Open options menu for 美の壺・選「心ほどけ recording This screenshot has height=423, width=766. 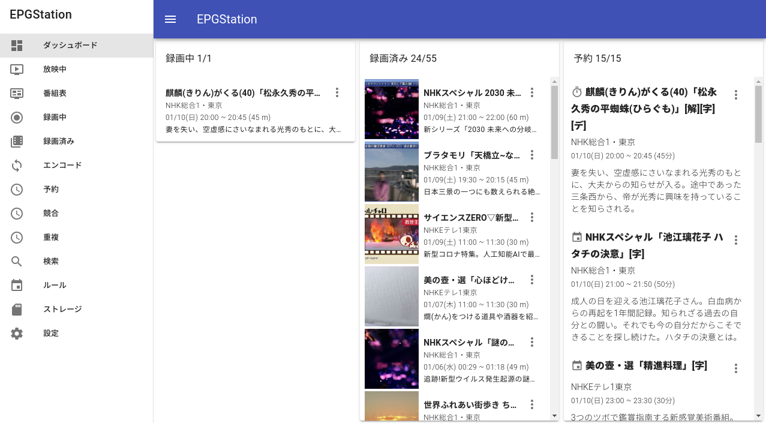(x=531, y=280)
